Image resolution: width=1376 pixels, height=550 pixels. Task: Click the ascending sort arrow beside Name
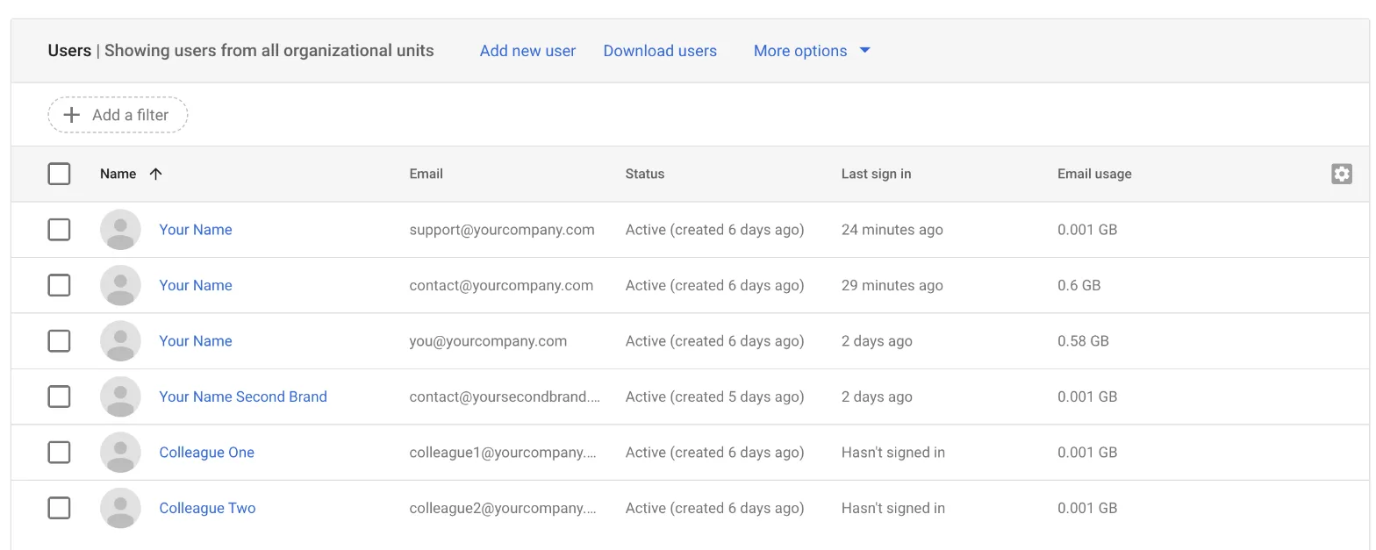[x=155, y=174]
